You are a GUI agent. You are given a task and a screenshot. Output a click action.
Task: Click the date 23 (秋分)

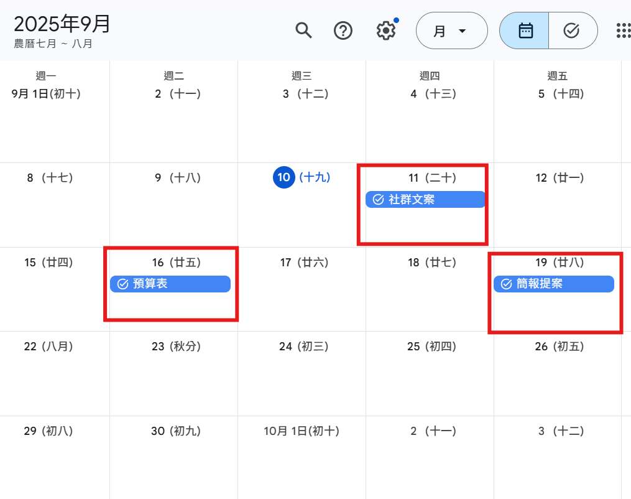pos(176,347)
